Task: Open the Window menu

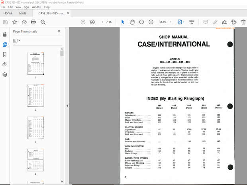Action: pyautogui.click(x=37, y=7)
